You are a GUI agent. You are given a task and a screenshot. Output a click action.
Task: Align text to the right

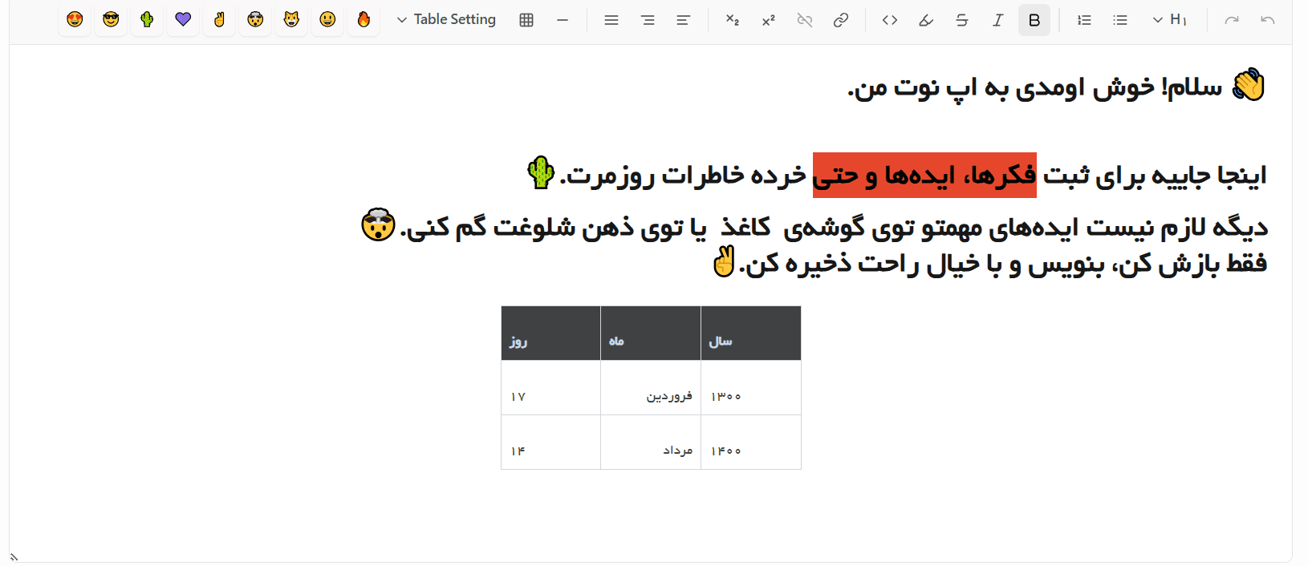point(648,20)
